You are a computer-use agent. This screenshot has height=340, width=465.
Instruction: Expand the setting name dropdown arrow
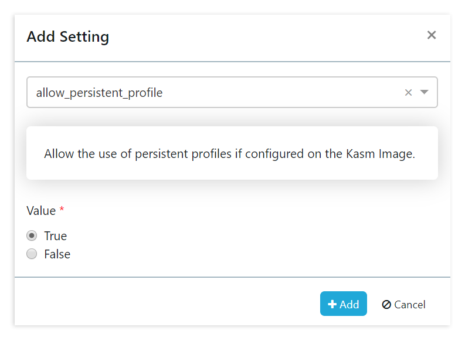pyautogui.click(x=425, y=92)
